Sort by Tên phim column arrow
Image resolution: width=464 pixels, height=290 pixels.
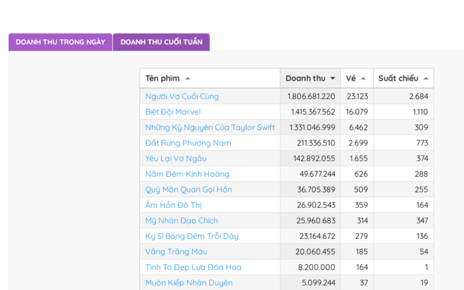pos(188,79)
